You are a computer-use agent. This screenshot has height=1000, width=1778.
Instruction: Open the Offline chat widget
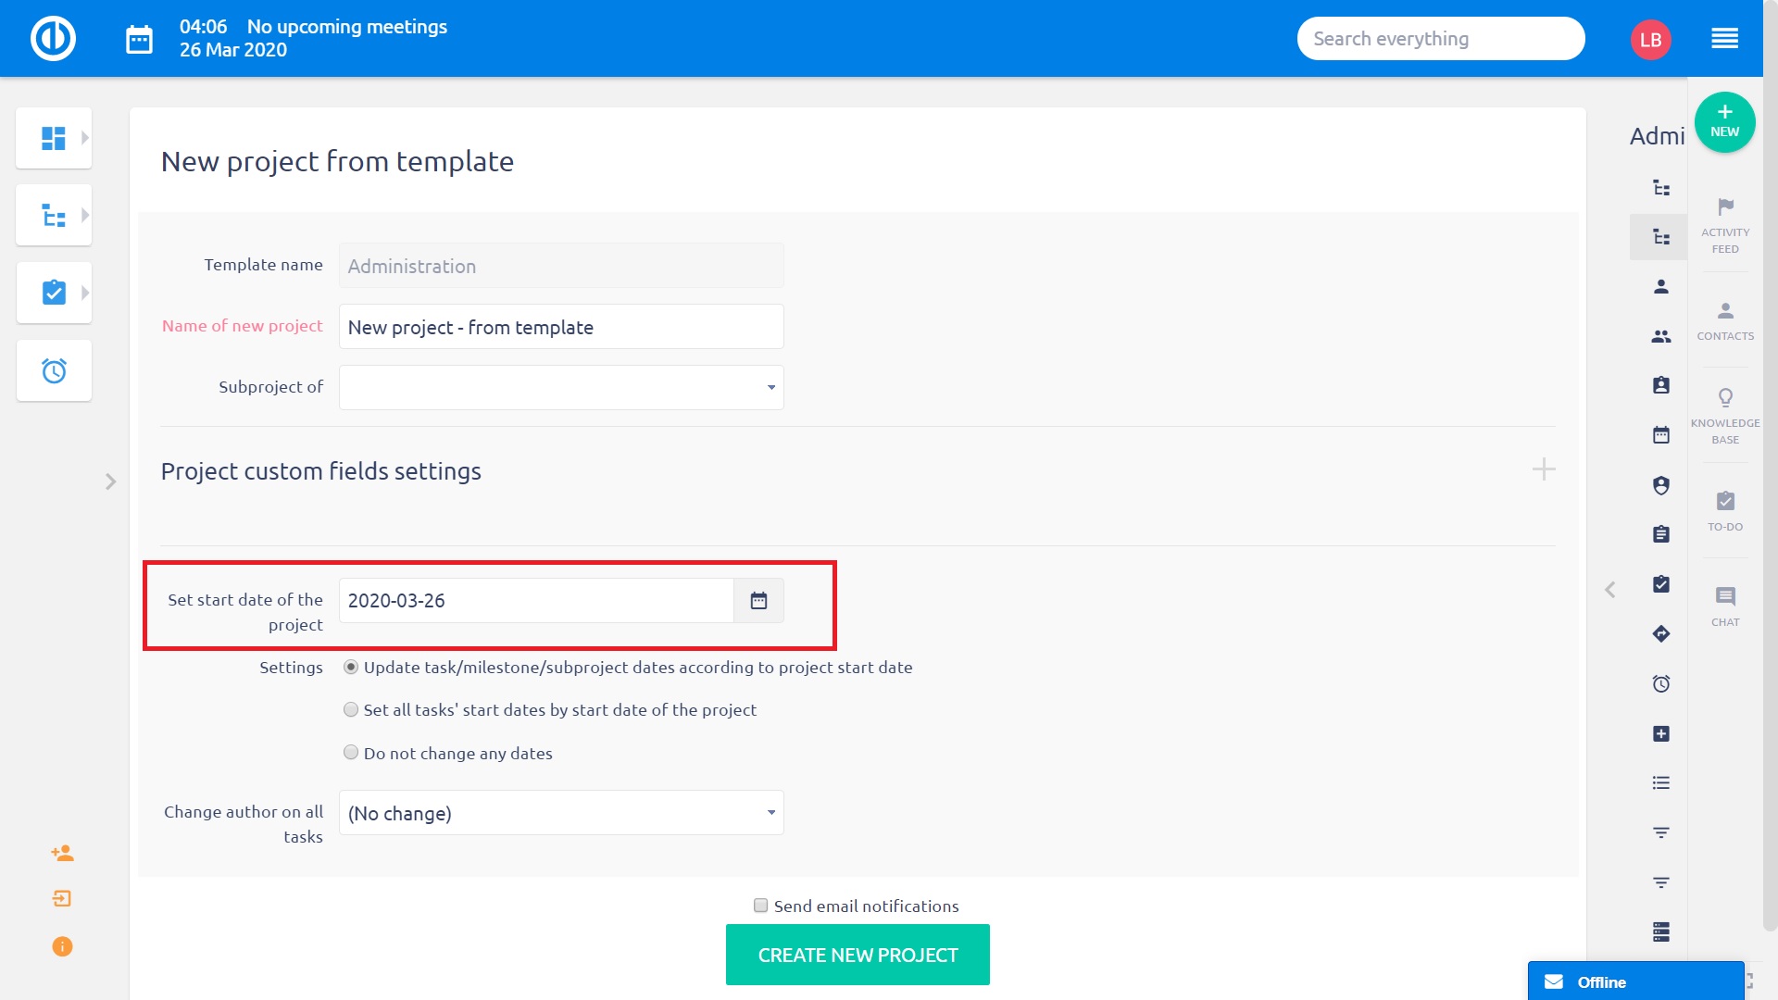(x=1635, y=981)
